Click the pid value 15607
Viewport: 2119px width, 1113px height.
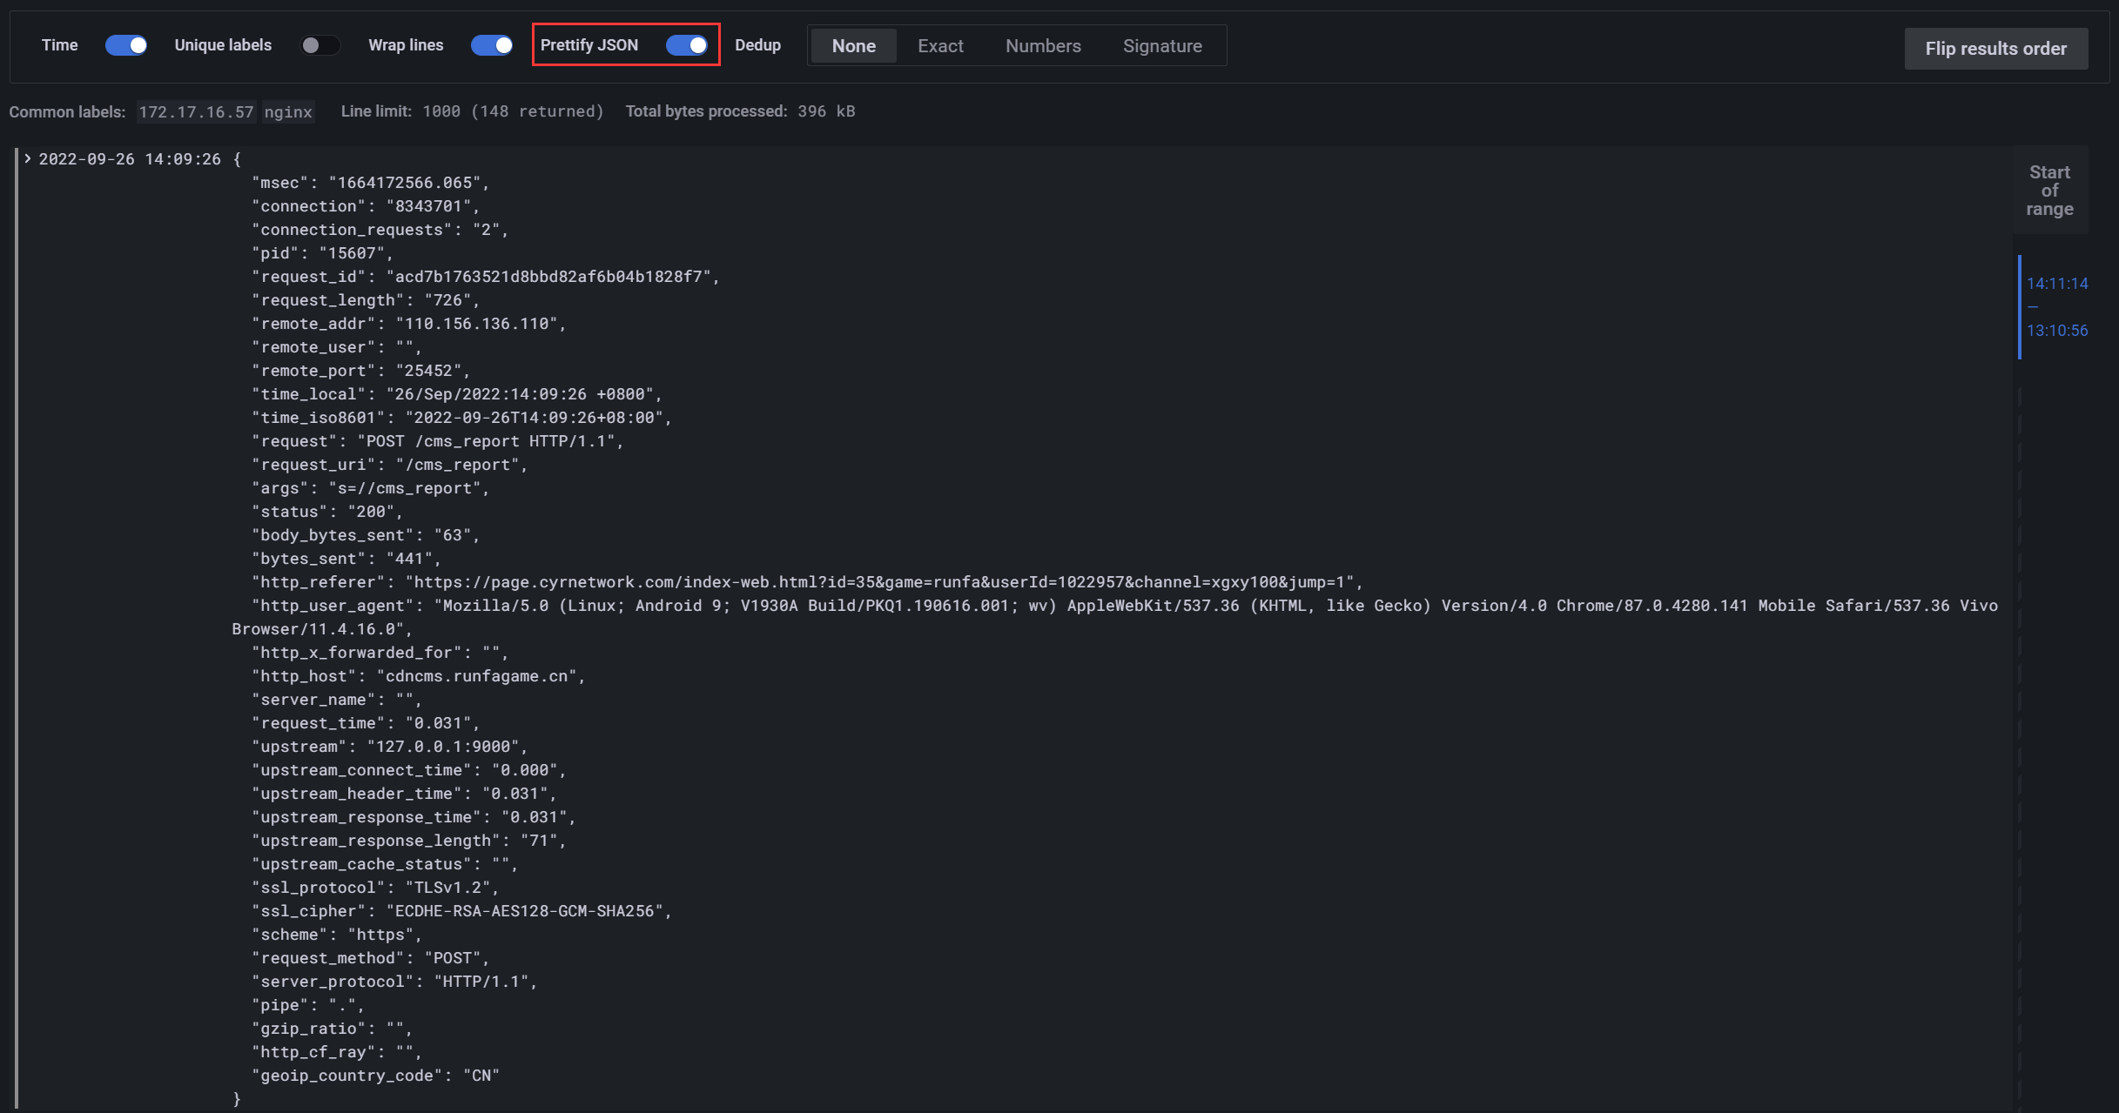coord(352,253)
